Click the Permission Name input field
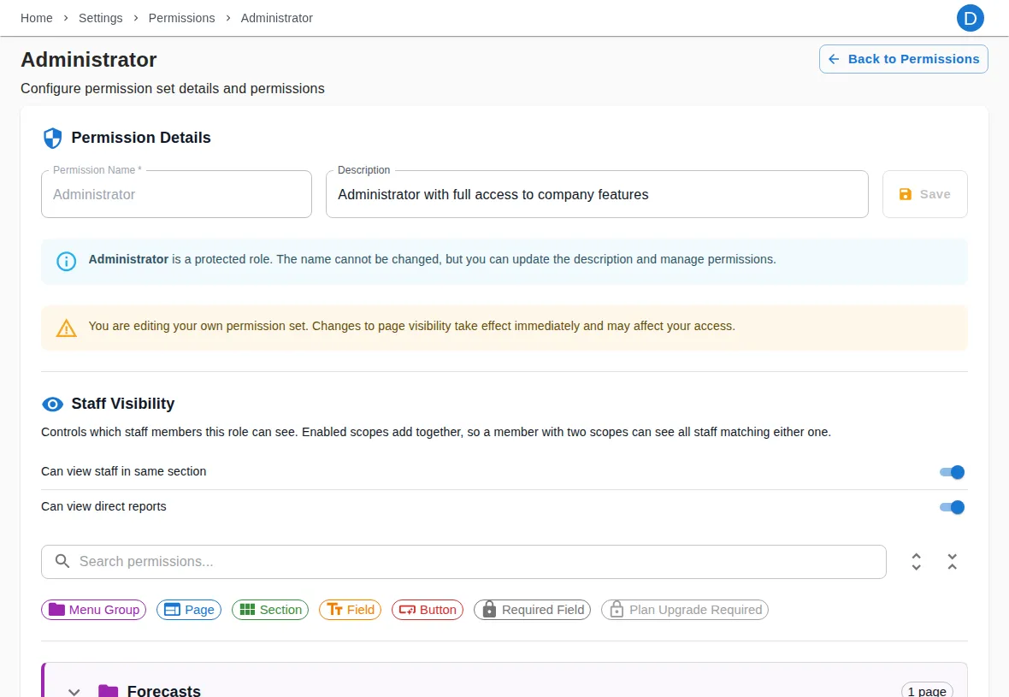The height and width of the screenshot is (697, 1009). (x=176, y=194)
